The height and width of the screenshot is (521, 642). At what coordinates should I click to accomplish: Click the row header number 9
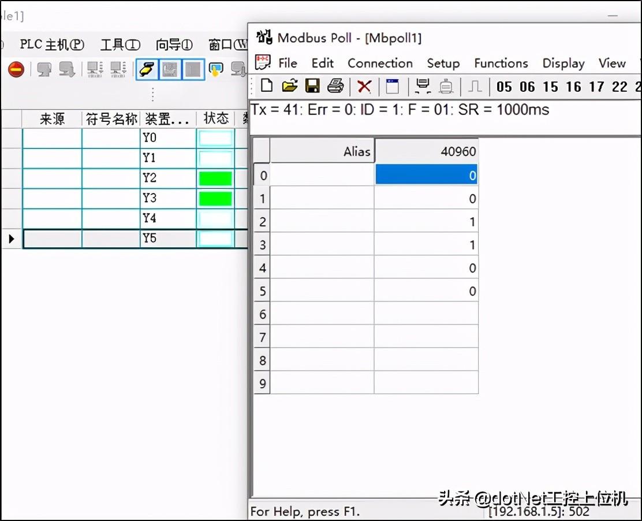(262, 383)
